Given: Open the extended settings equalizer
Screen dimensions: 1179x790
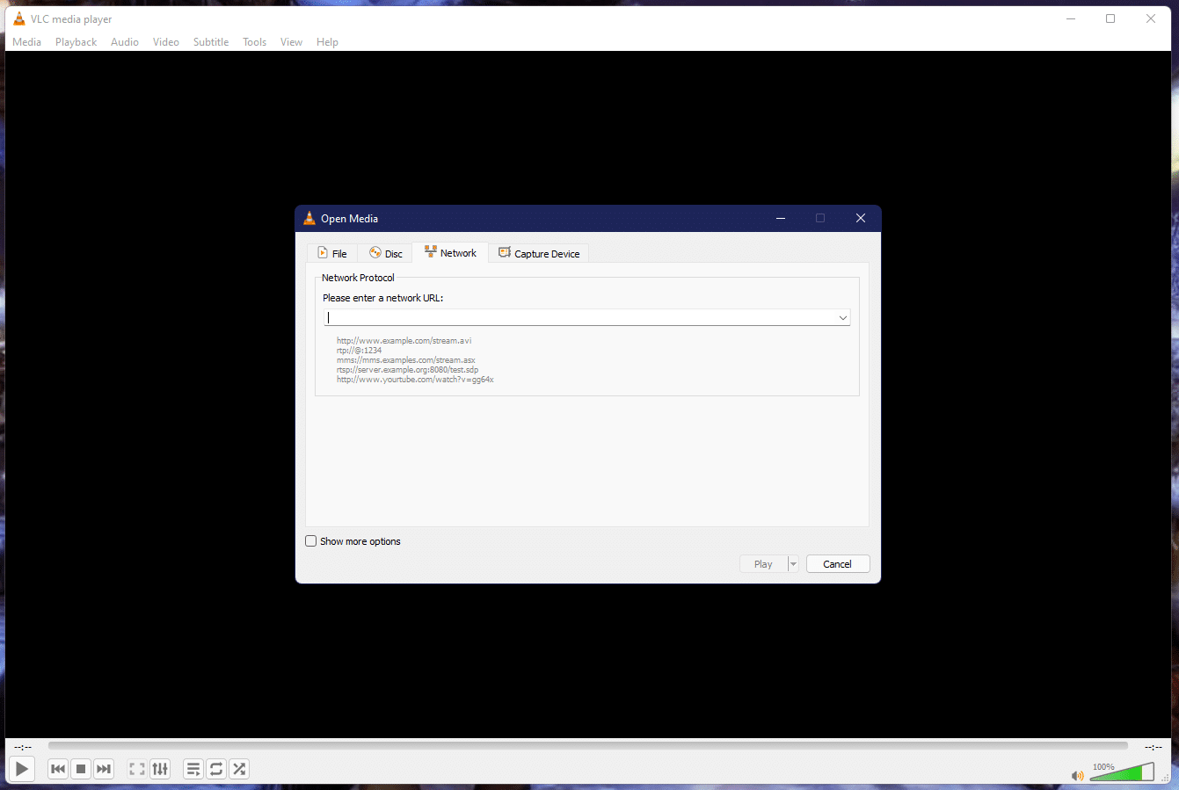Looking at the screenshot, I should click(x=160, y=768).
